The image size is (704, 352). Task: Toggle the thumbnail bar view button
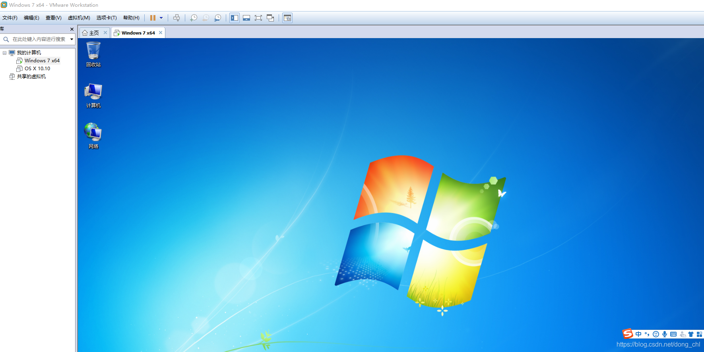pos(246,18)
